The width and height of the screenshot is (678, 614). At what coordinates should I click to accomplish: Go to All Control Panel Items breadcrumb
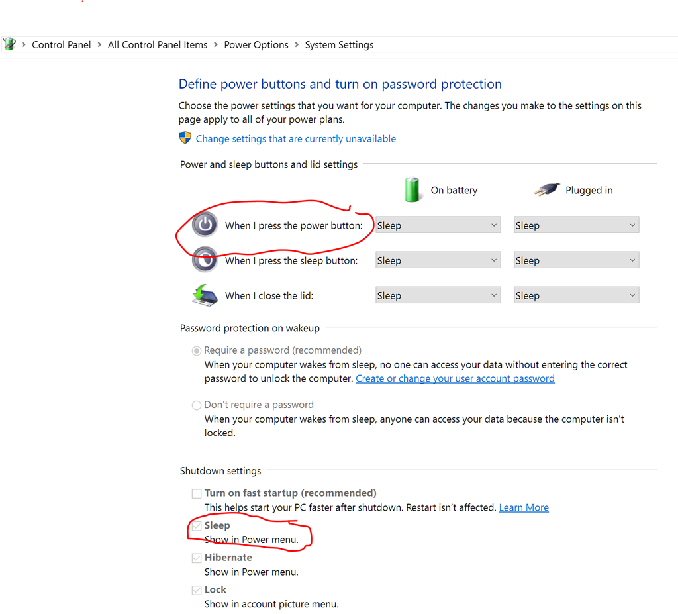(158, 45)
